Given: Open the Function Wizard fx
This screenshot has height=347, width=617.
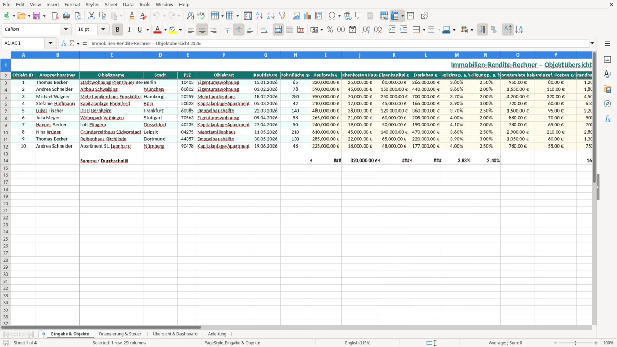Looking at the screenshot, I should pos(64,43).
